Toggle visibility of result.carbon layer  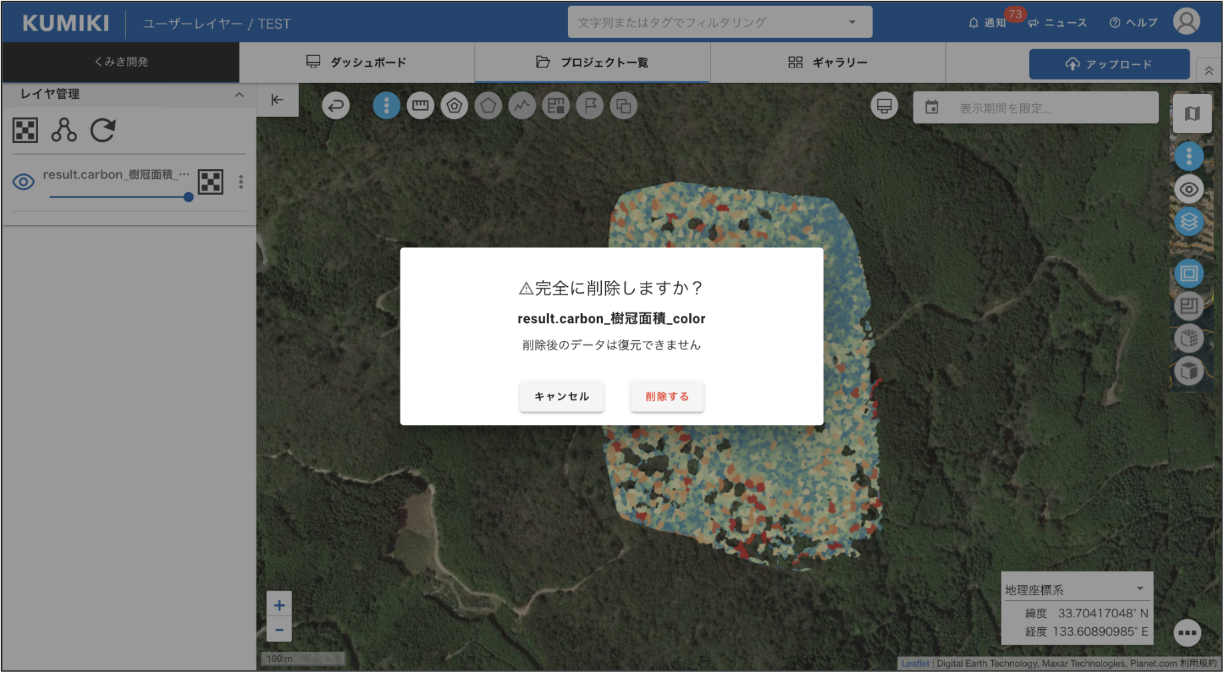[x=23, y=182]
